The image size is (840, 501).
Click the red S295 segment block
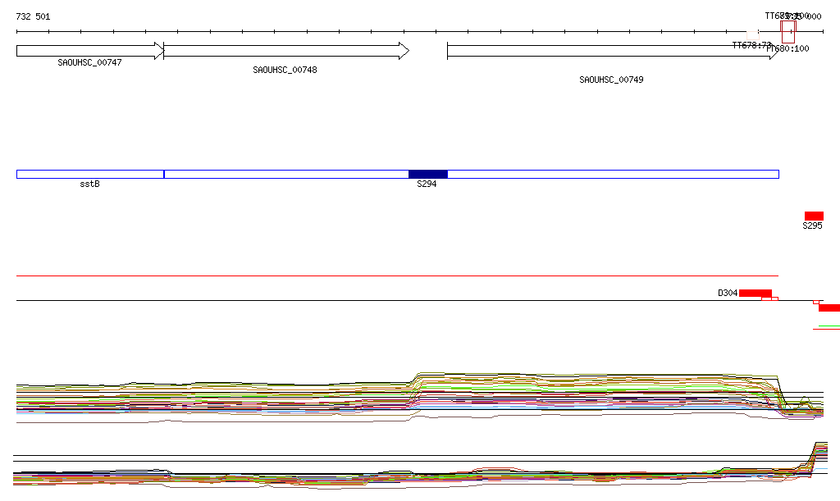[x=814, y=216]
